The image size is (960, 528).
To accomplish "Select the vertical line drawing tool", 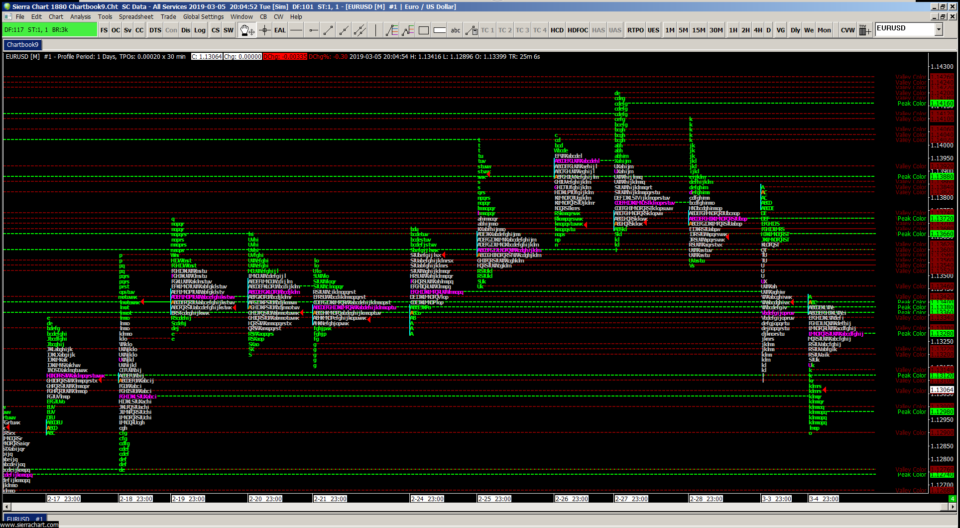I will click(x=375, y=30).
